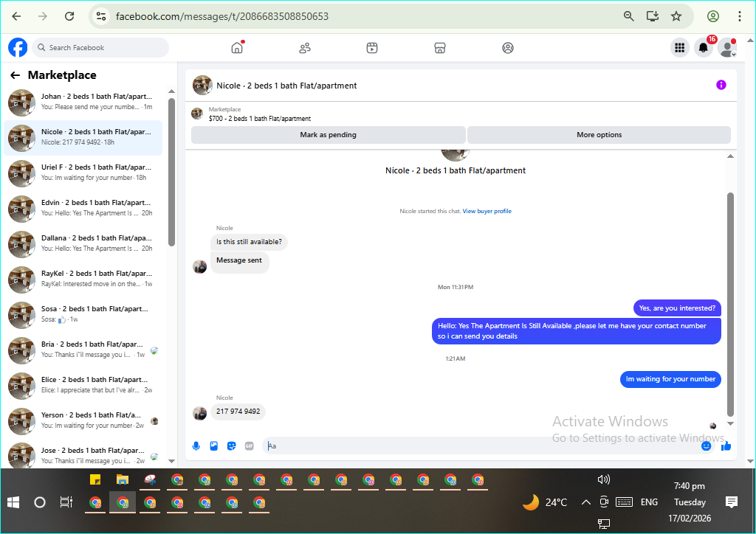Viewport: 756px width, 534px height.
Task: Click message thread scroll up arrow
Action: coord(730,156)
